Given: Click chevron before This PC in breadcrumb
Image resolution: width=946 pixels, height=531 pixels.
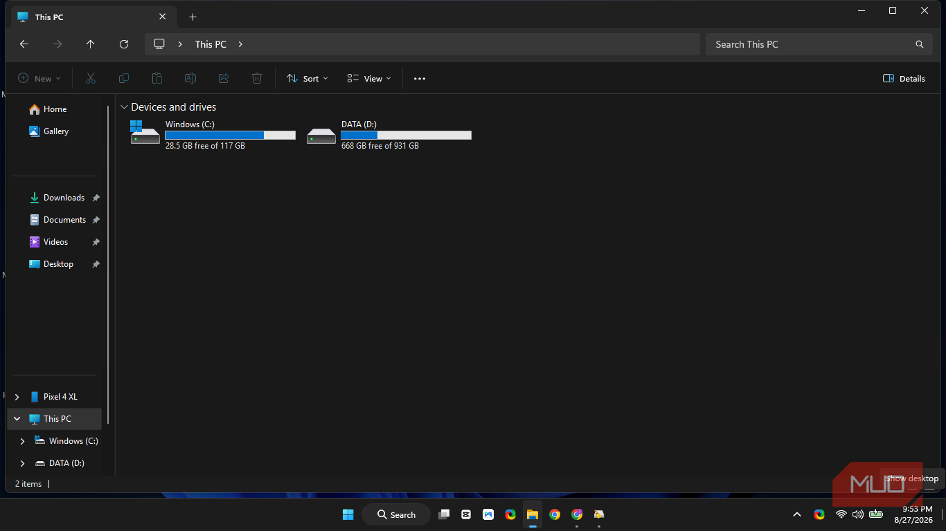Looking at the screenshot, I should 180,44.
